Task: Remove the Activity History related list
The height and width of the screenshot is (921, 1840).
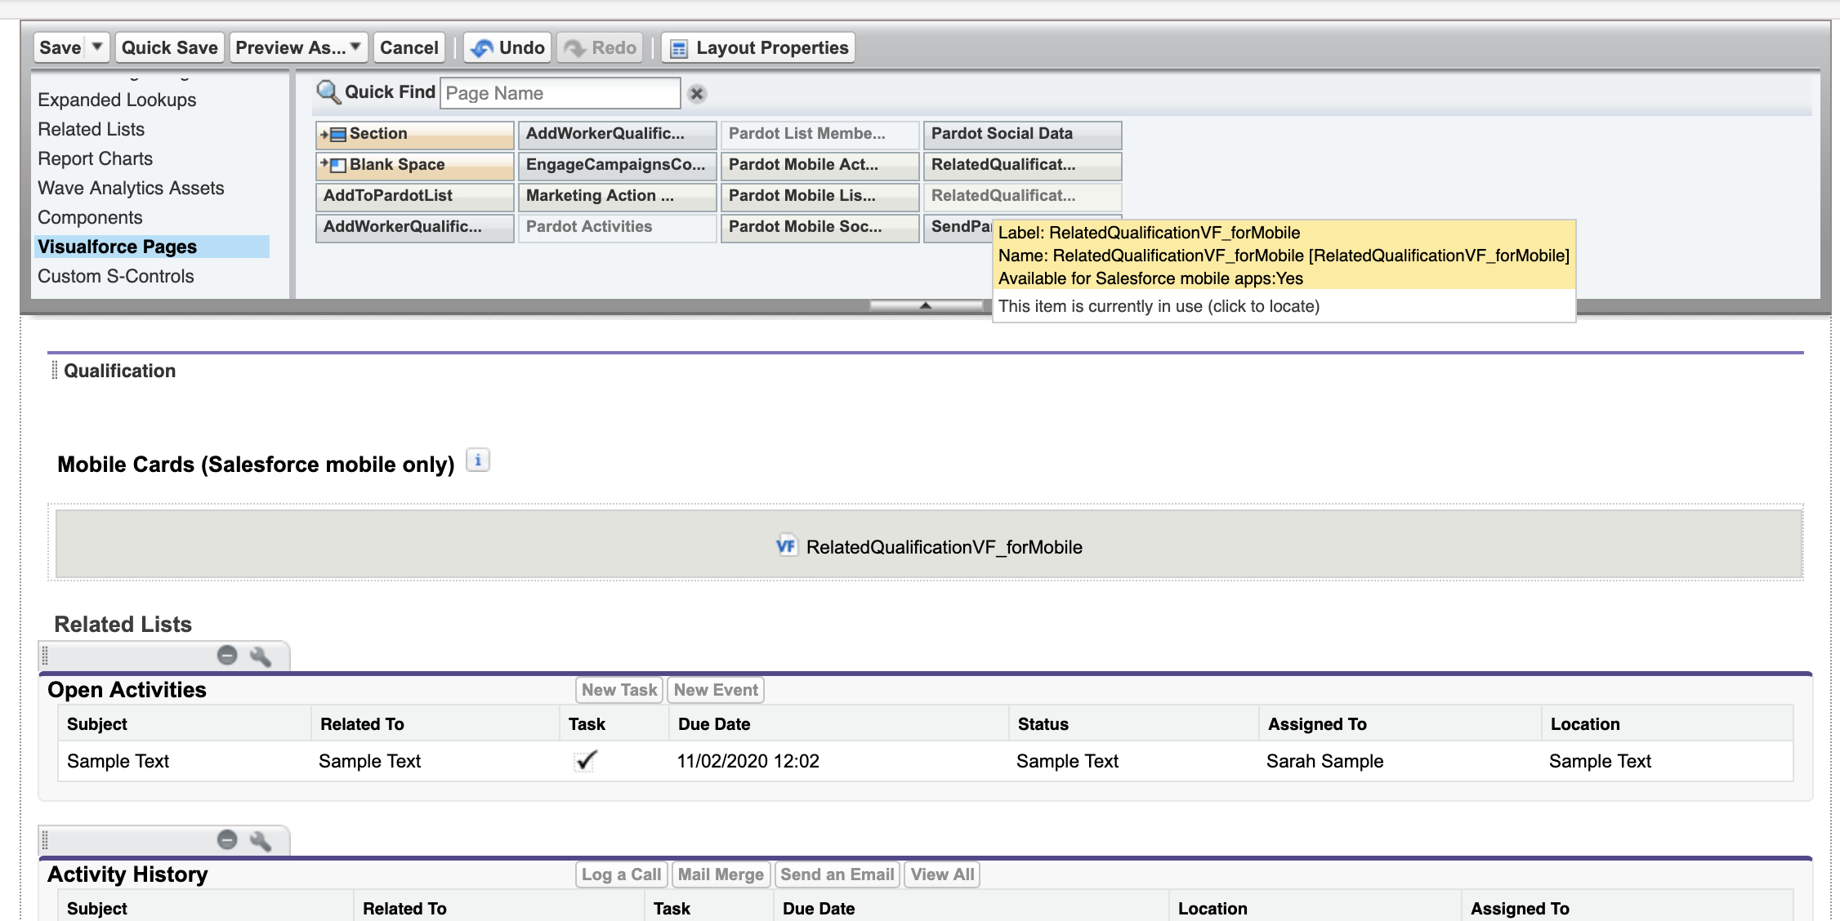Action: (227, 839)
